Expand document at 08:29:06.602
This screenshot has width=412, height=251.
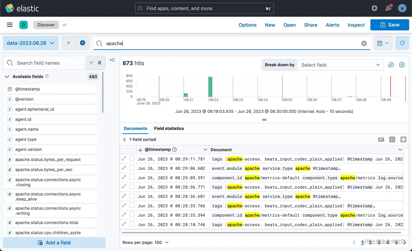tap(124, 168)
